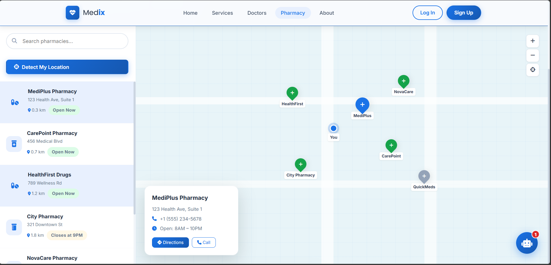The height and width of the screenshot is (265, 551).
Task: Open the Services menu item
Action: click(222, 13)
